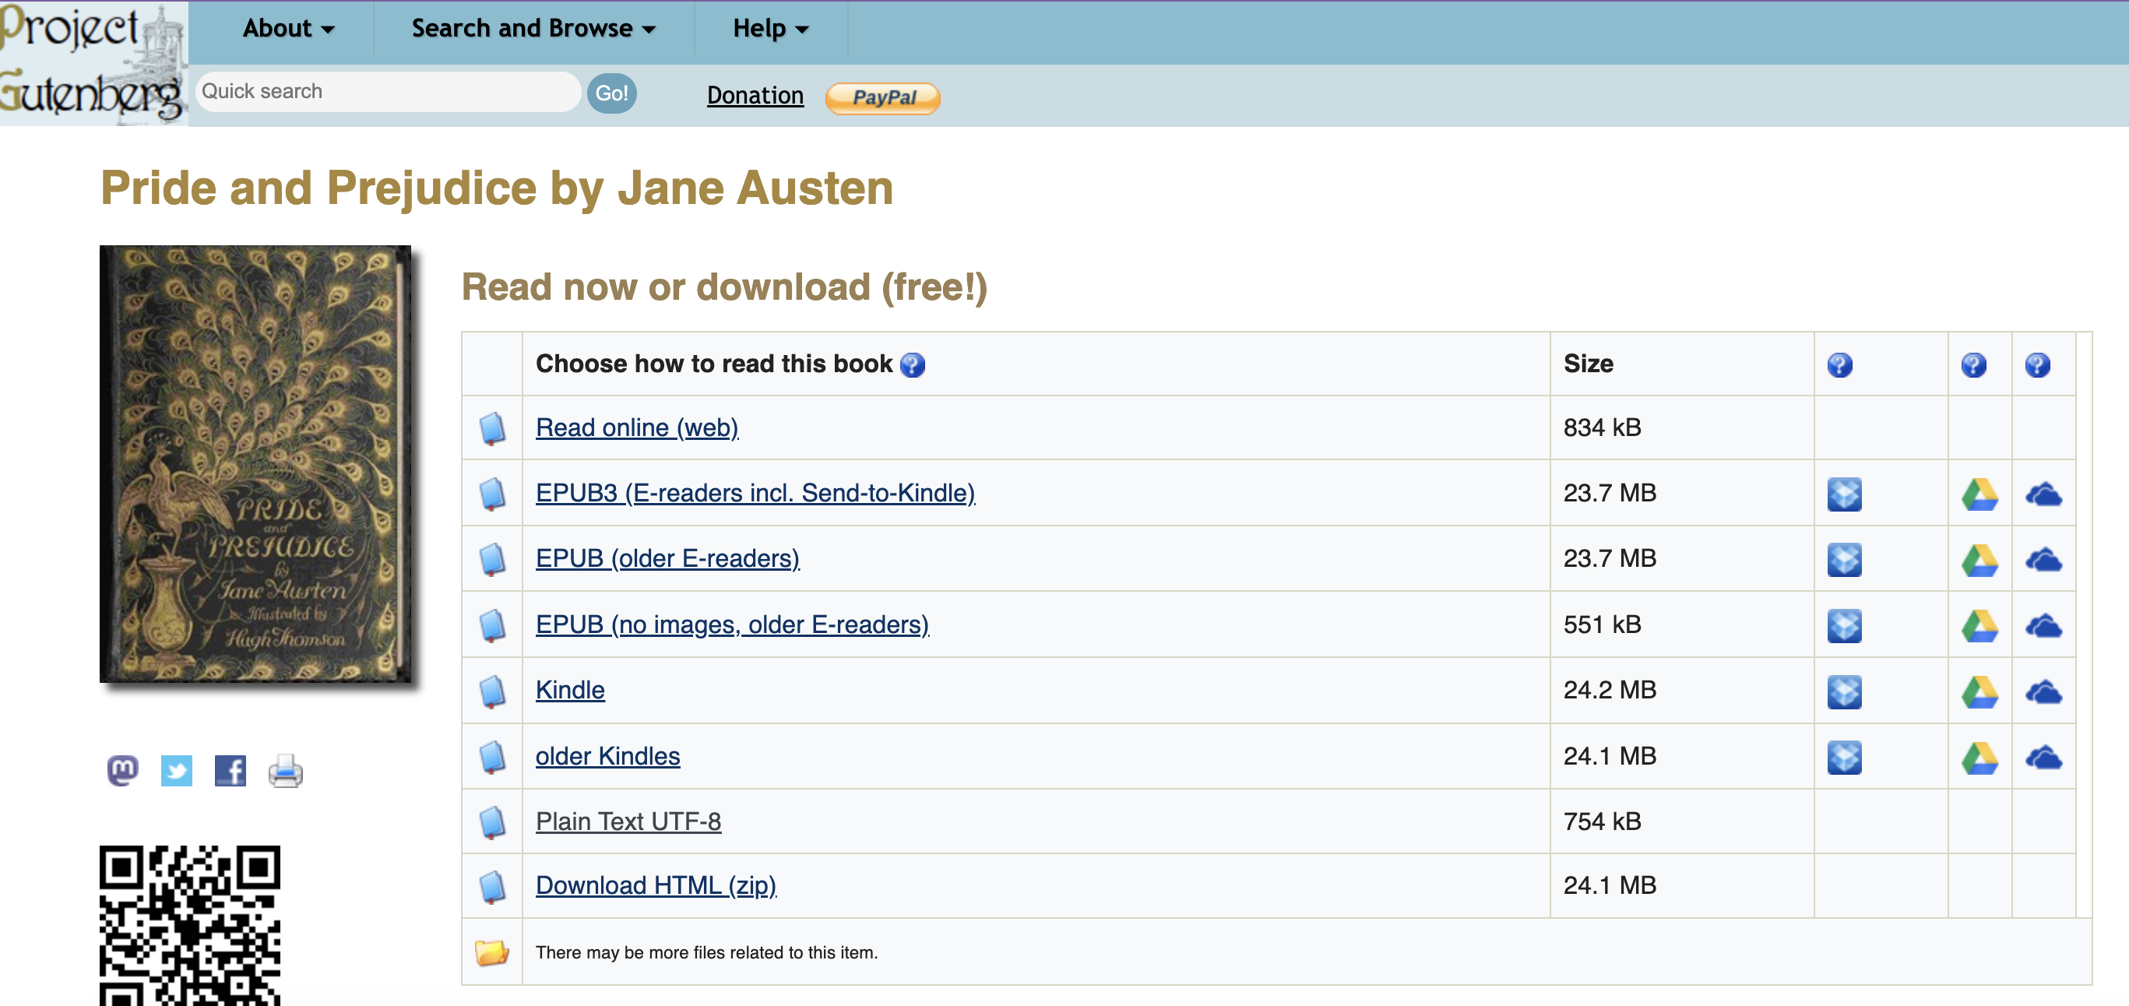Click the Twitter share icon
2129x1006 pixels.
(176, 770)
